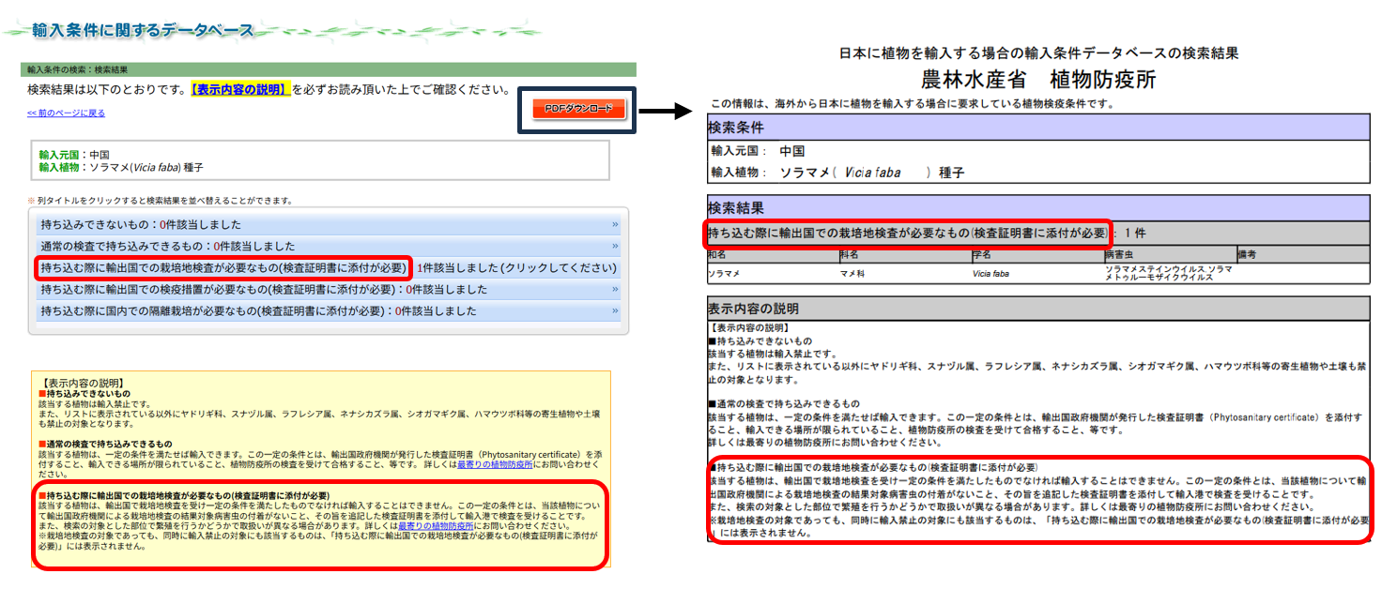Click chevron on 通常の検査で持ち込みできるもの row

click(615, 246)
